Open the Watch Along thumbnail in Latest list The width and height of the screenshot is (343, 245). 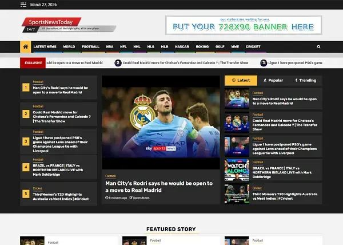[x=237, y=169]
